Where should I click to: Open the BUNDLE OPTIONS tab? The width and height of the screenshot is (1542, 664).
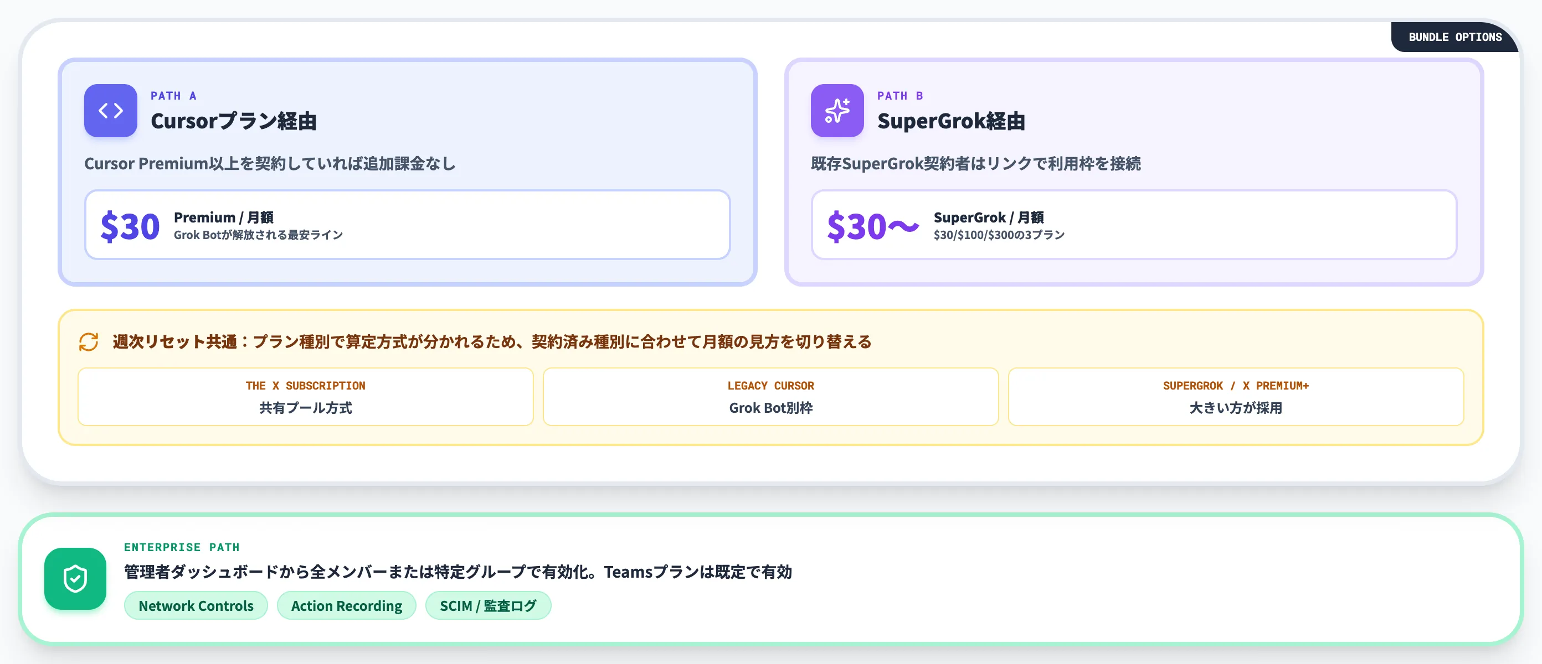(1454, 37)
